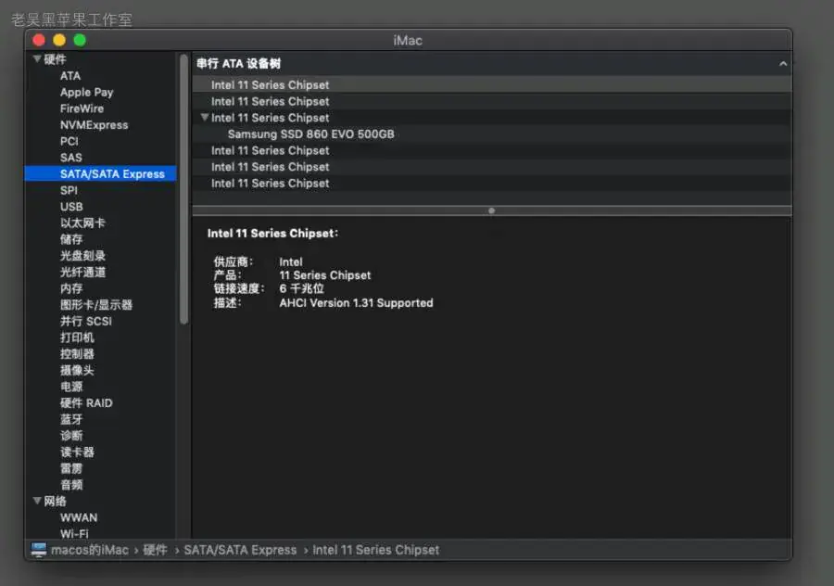Image resolution: width=834 pixels, height=586 pixels.
Task: Close the iMac window with red button
Action: [x=39, y=41]
